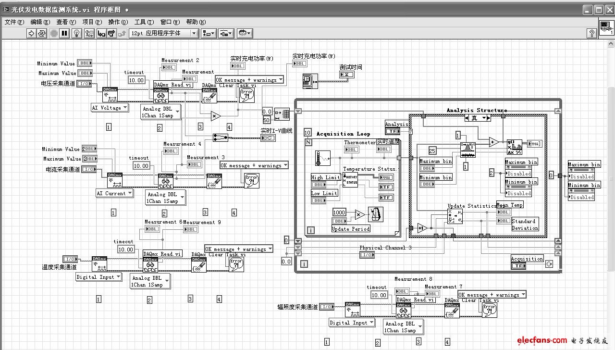The image size is (615, 350).
Task: Click the Step Over toolbar button
Action: (111, 33)
